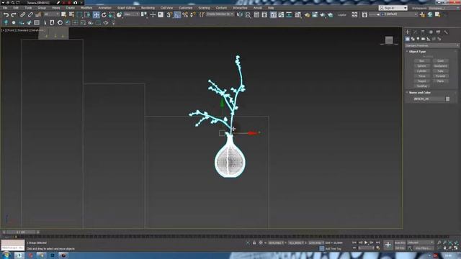Image resolution: width=461 pixels, height=259 pixels.
Task: Open the Rendering menu
Action: [148, 8]
